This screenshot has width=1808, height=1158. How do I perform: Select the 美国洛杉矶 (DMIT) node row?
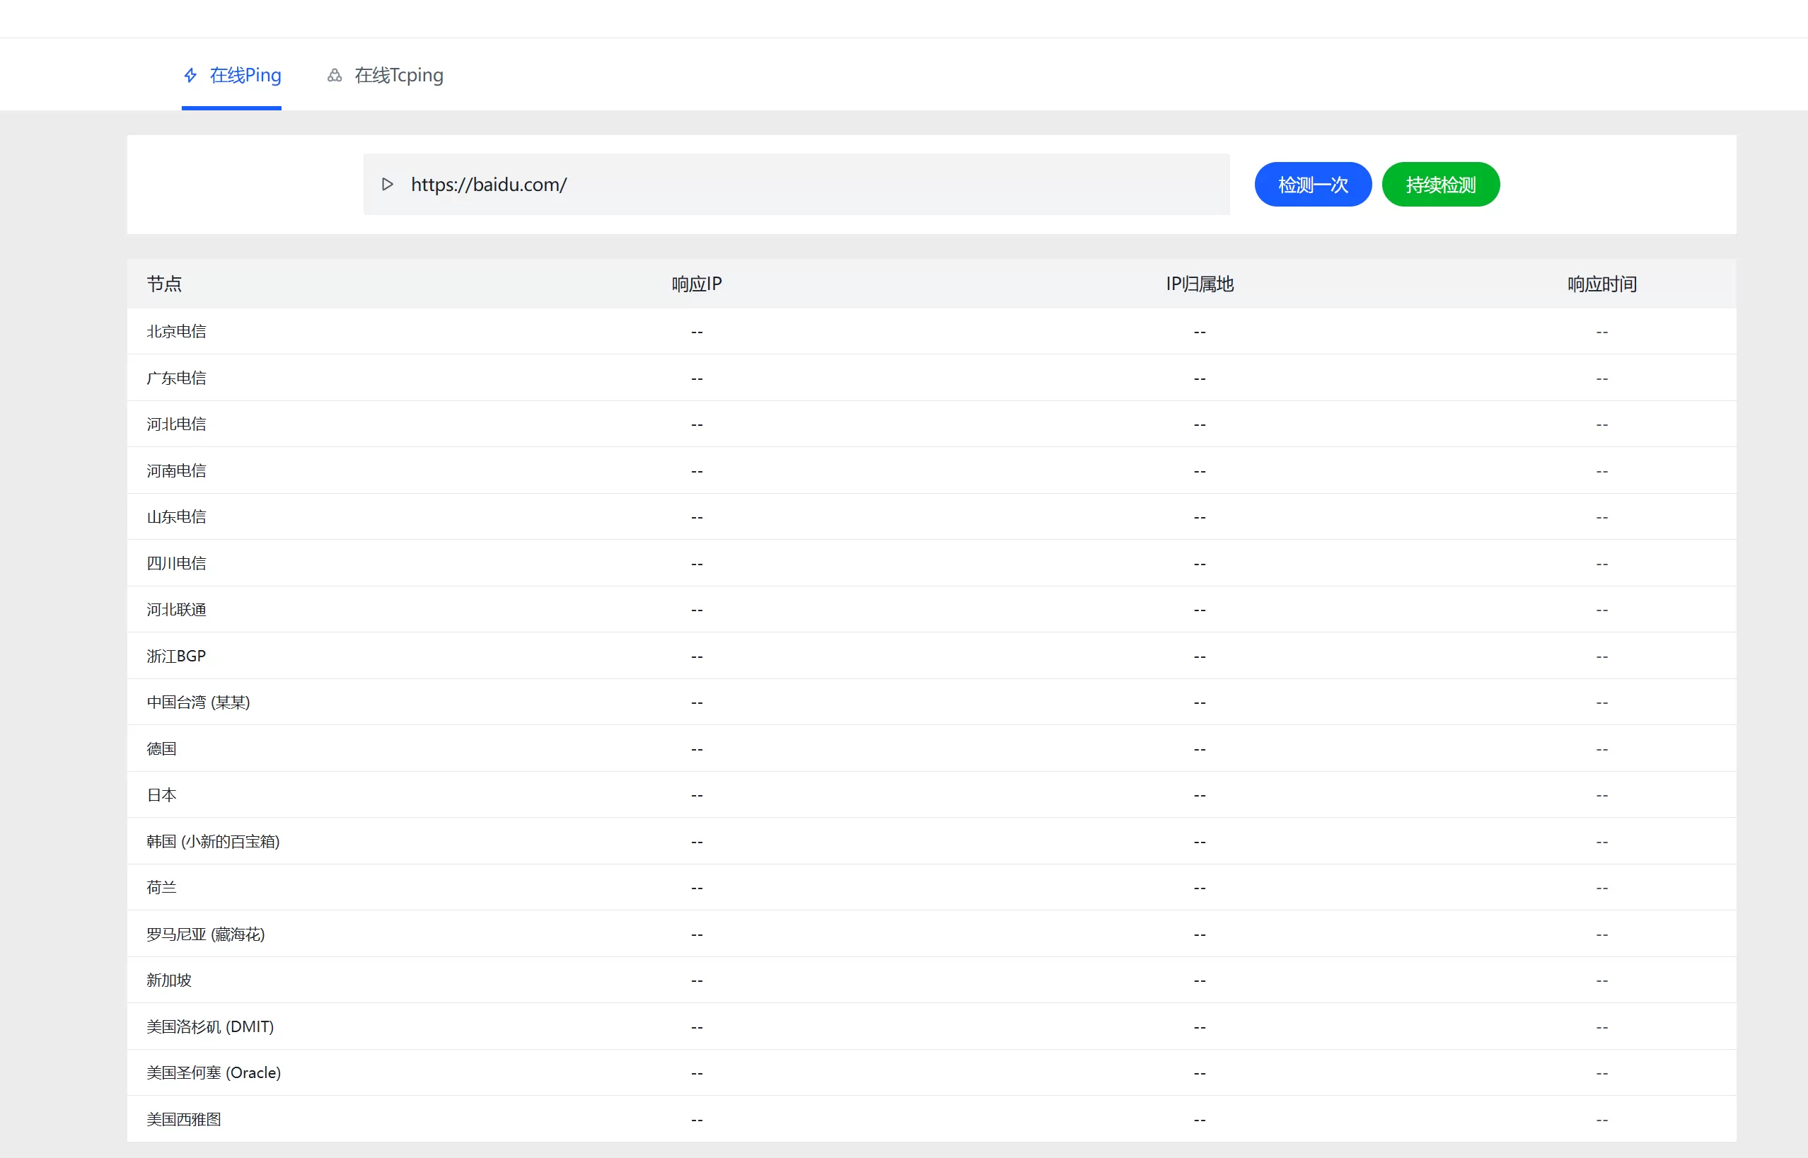[210, 1026]
